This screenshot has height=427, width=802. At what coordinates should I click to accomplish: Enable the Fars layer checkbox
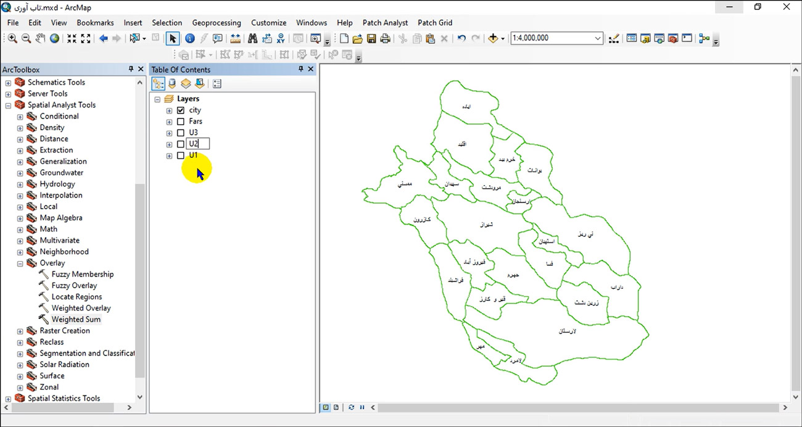point(181,122)
